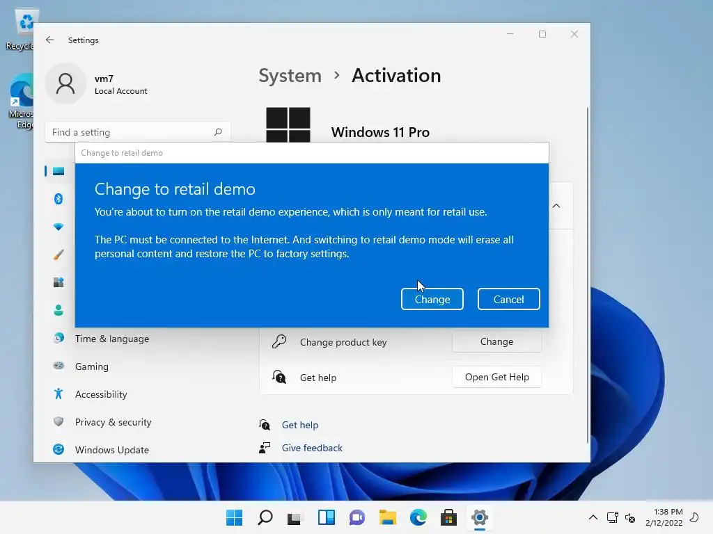The image size is (713, 534).
Task: Click the Windows 11 Pro logo
Action: (288, 125)
